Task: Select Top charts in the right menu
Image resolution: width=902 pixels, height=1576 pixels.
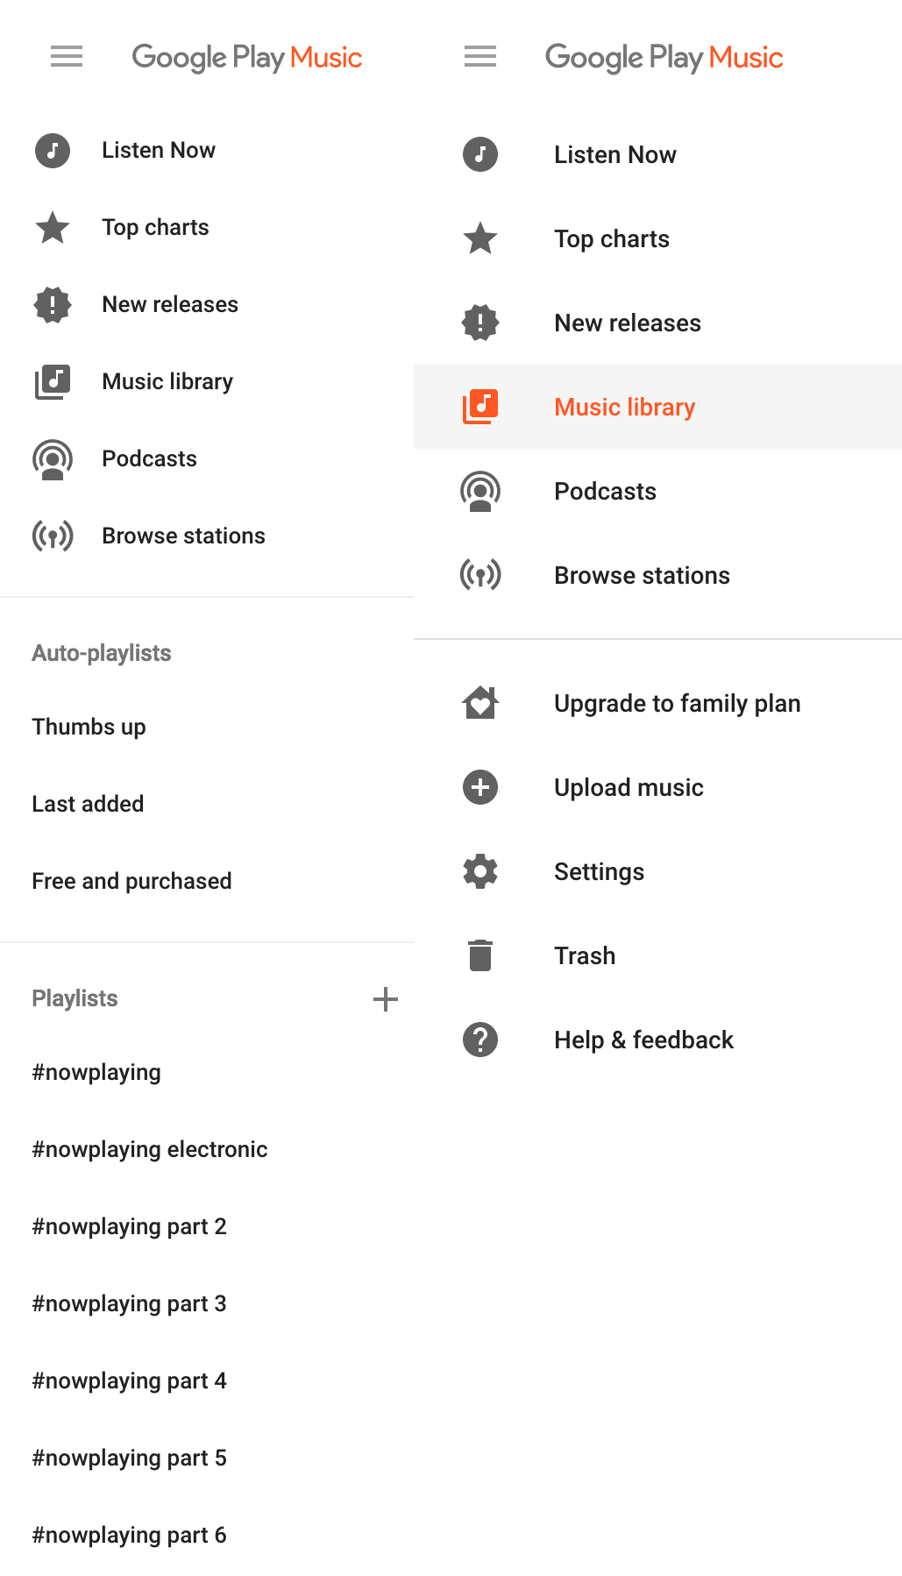Action: pos(611,238)
